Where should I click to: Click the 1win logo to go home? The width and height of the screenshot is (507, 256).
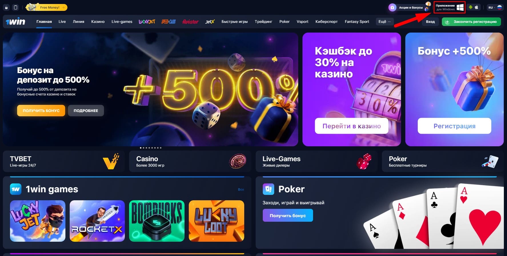tap(15, 21)
